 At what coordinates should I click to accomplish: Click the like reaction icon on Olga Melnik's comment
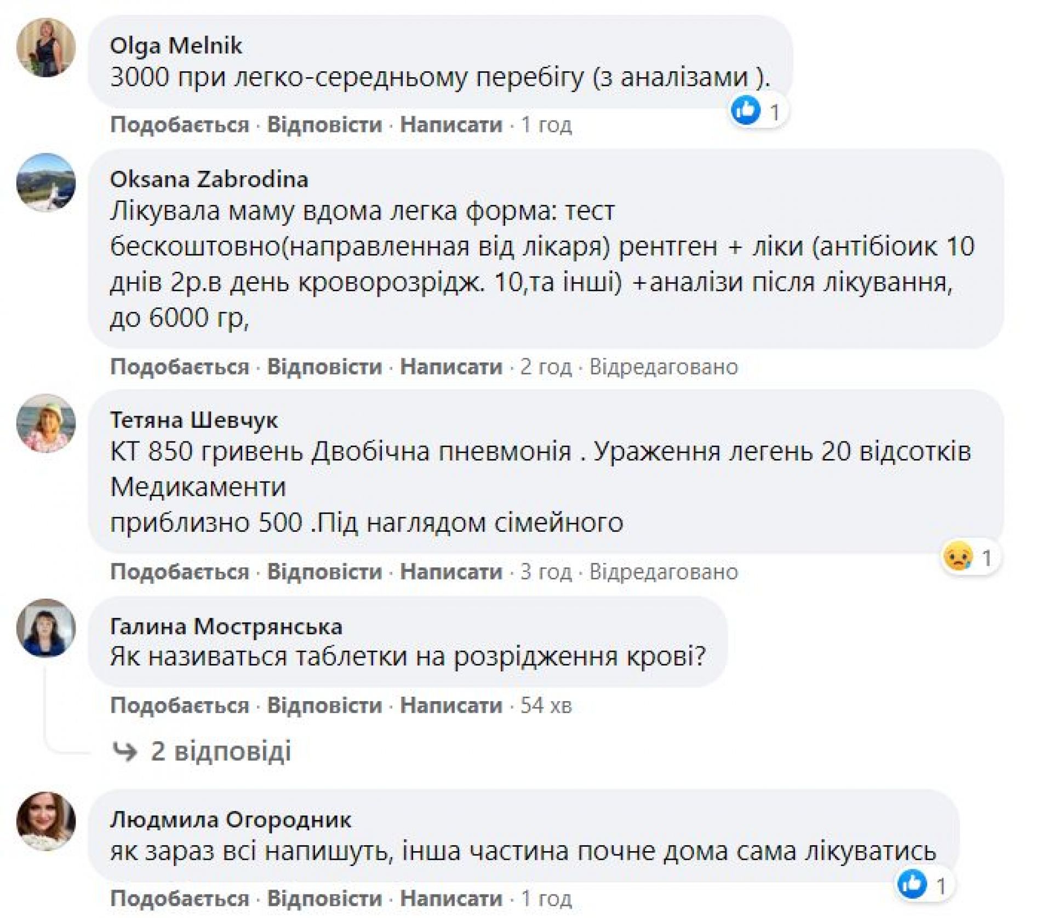point(746,111)
